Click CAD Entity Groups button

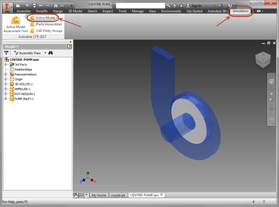(x=46, y=31)
